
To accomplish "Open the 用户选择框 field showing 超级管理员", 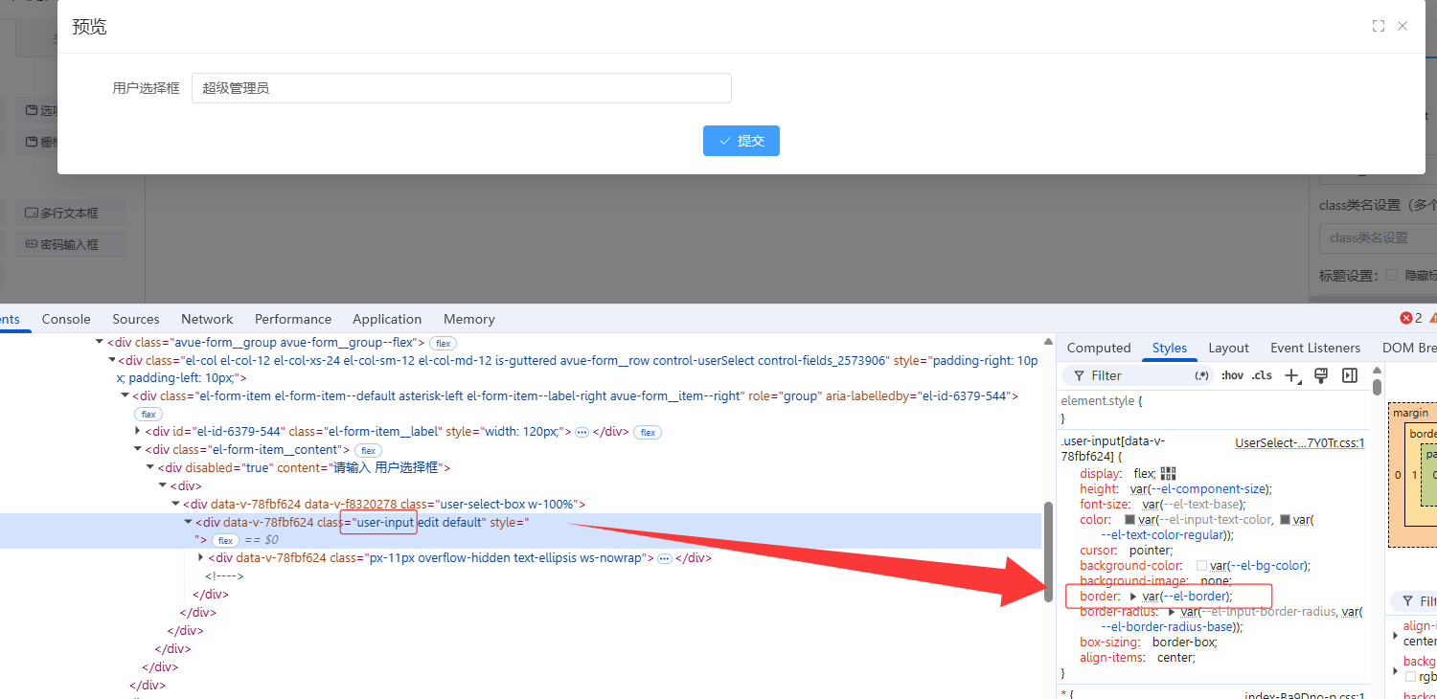I will (x=462, y=88).
